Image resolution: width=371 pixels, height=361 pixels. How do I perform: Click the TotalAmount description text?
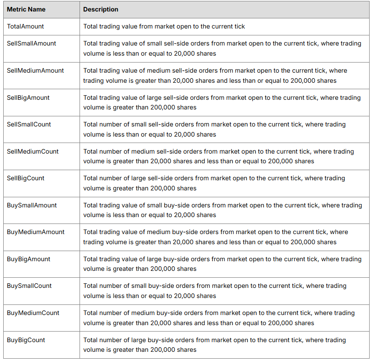pos(164,27)
